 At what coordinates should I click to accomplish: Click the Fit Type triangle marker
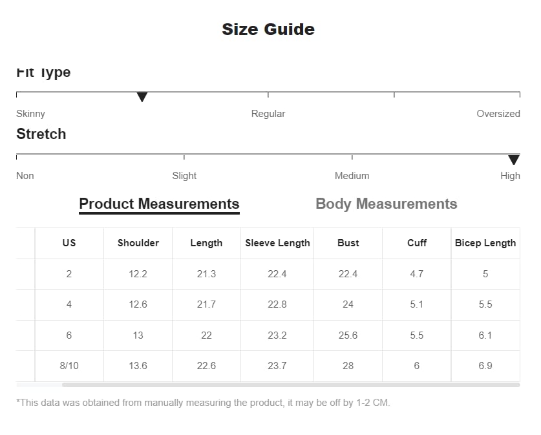coord(142,97)
